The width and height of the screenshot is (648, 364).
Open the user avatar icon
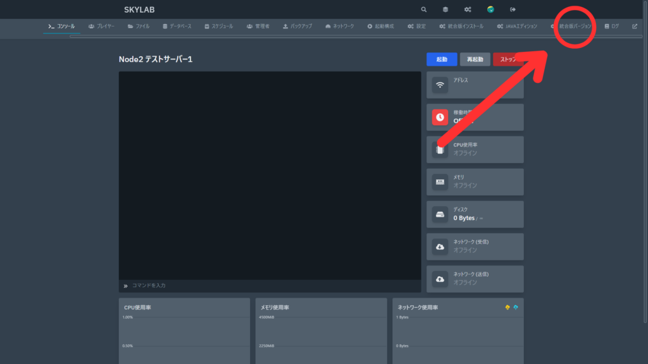(x=490, y=9)
